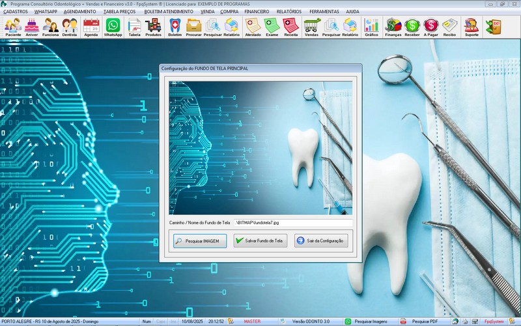Click the Suporte icon

pos(471,27)
